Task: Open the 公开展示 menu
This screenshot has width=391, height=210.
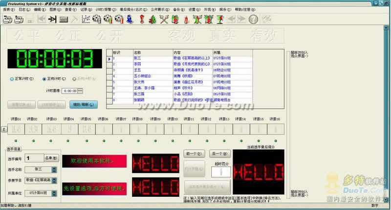Action: point(160,9)
